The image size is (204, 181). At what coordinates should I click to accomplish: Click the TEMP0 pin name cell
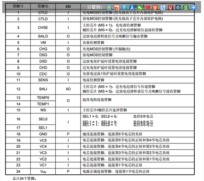tap(43, 98)
